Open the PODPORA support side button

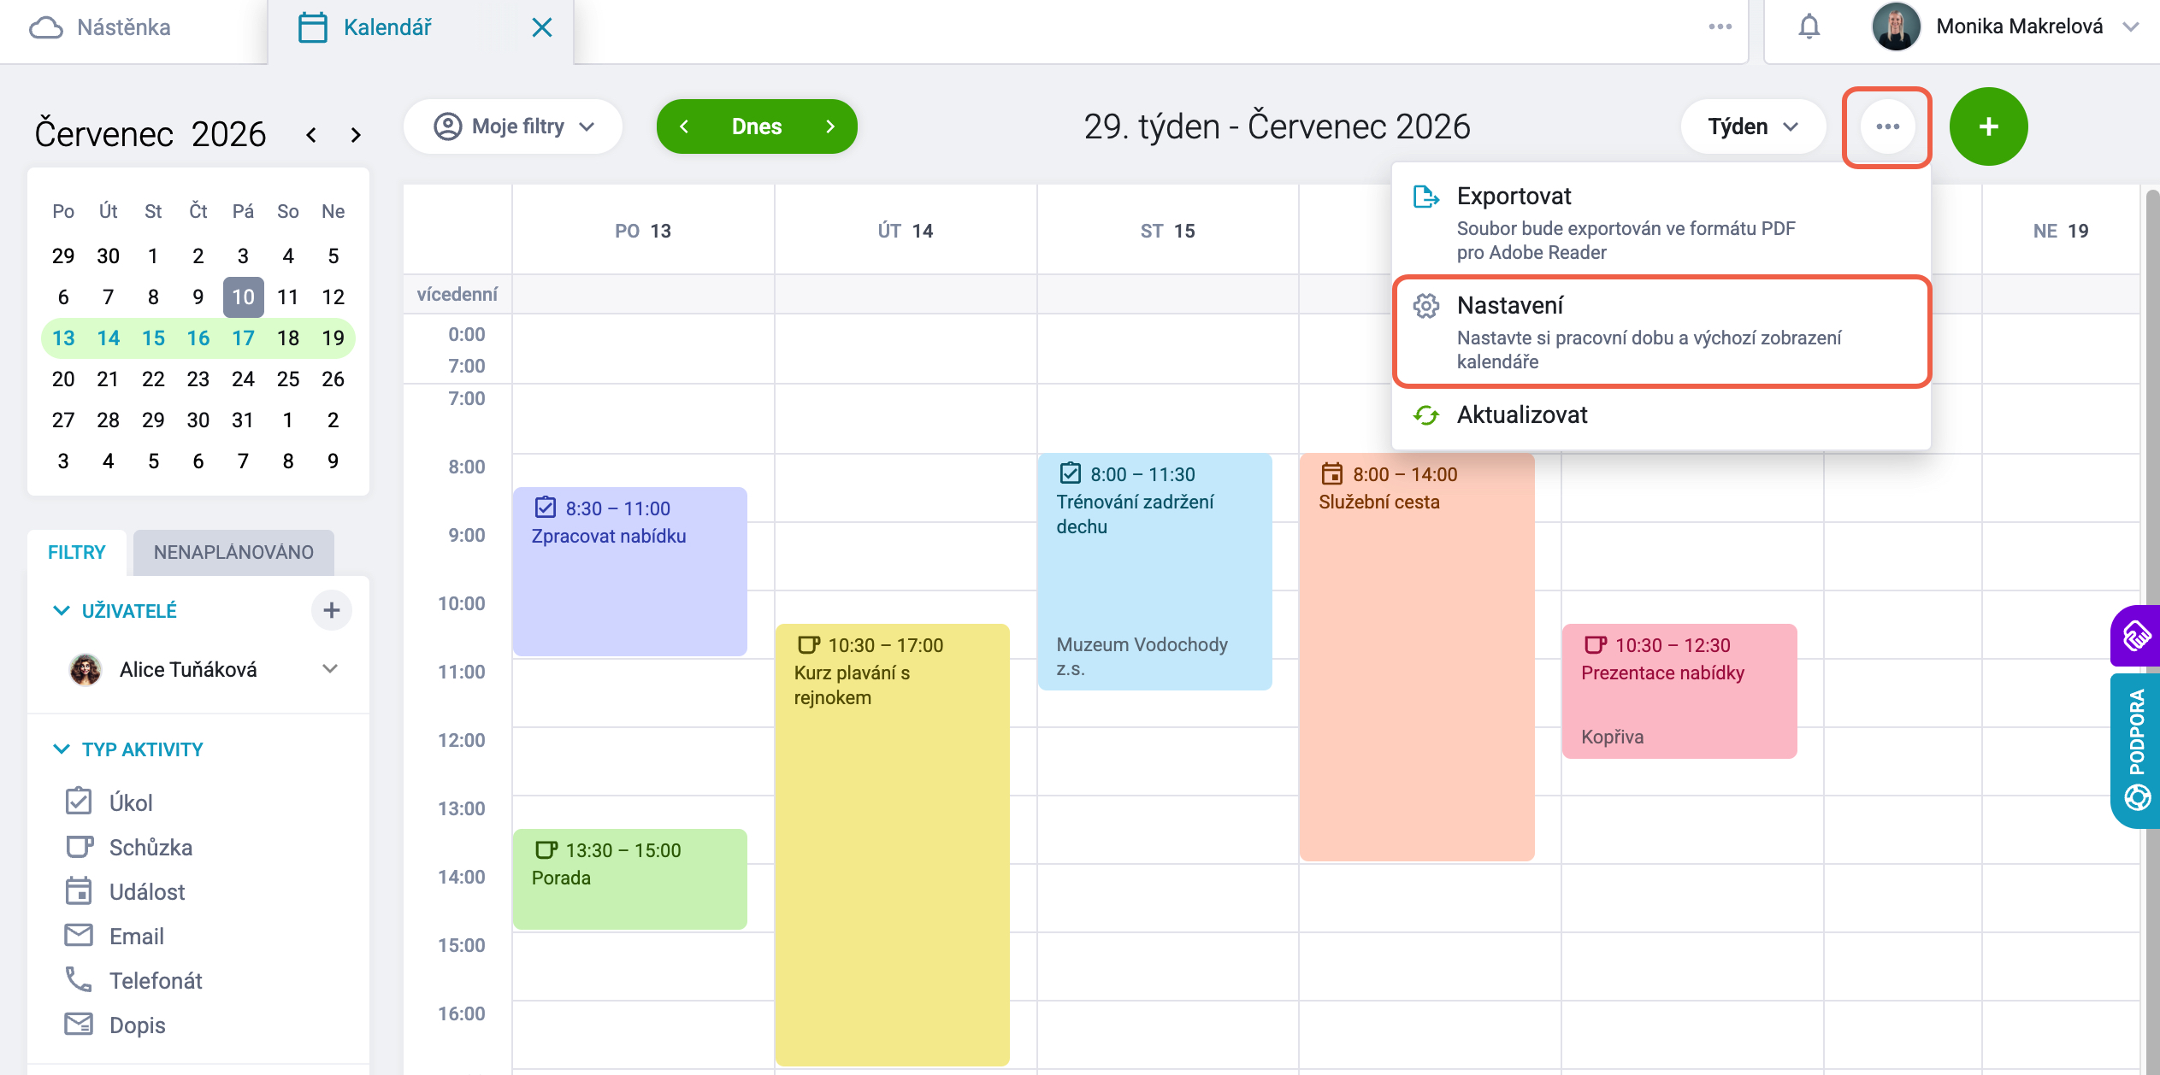[x=2136, y=750]
